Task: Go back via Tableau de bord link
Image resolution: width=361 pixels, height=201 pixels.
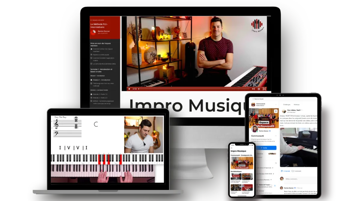Action: tap(97, 20)
